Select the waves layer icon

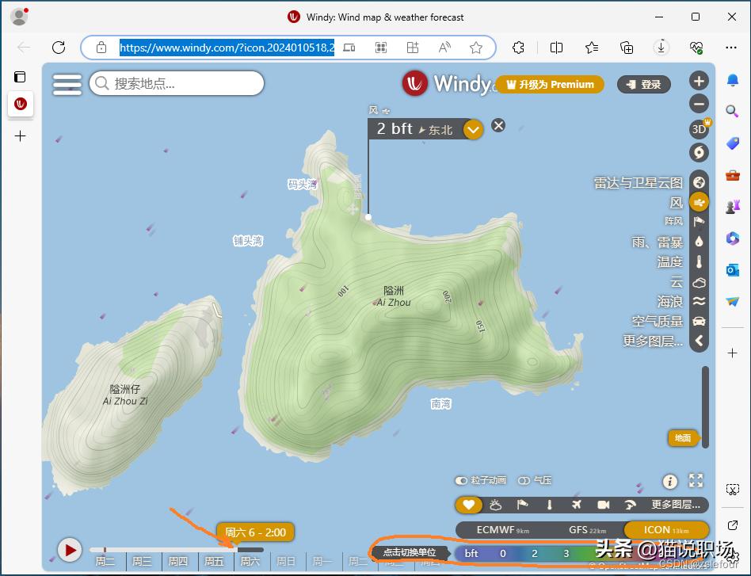click(699, 301)
